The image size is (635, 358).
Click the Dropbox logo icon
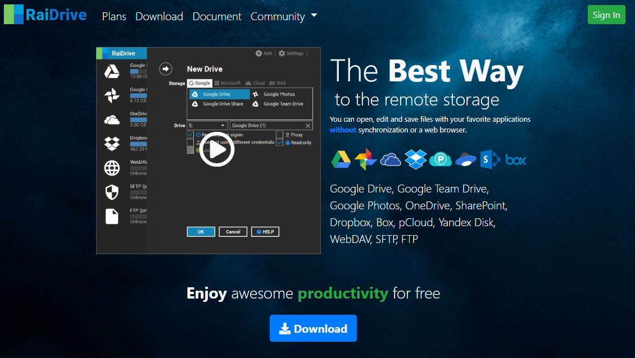coord(416,159)
